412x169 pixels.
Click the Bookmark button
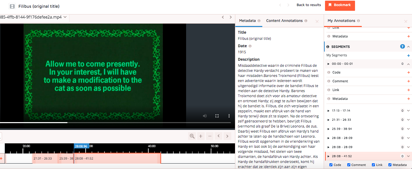tap(340, 5)
